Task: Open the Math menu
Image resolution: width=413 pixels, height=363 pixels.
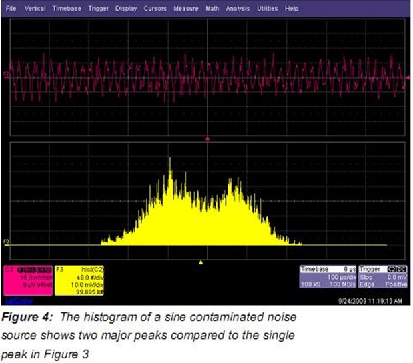Action: (212, 9)
